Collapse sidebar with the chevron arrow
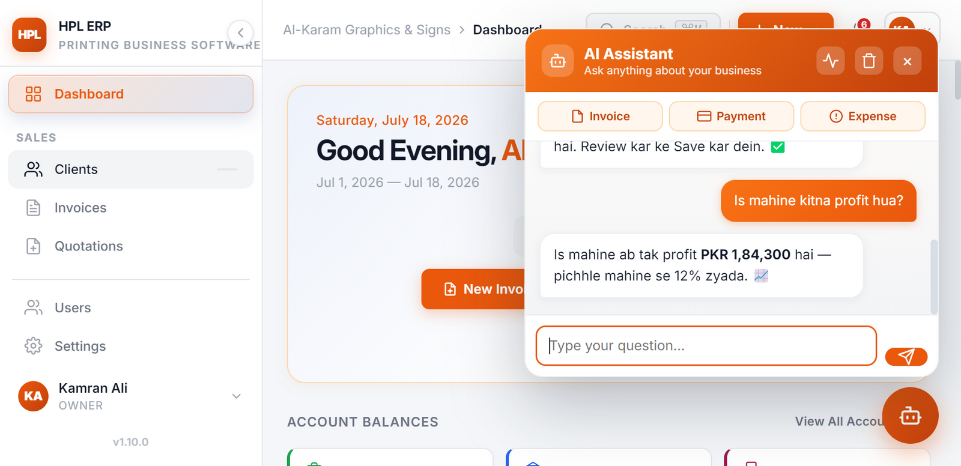 click(240, 32)
